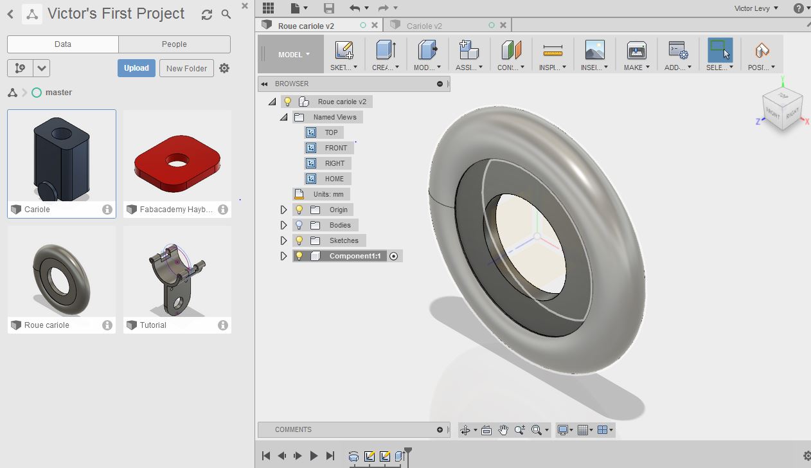Open the data panel search icon
811x468 pixels.
pos(226,14)
